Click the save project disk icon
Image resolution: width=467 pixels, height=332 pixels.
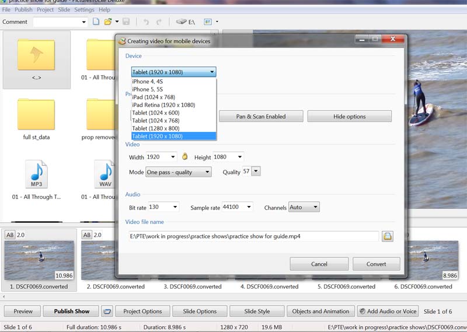(126, 22)
